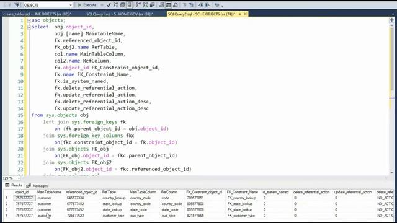The height and width of the screenshot is (223, 397).
Task: Collapse the 'use objects' code region
Action: point(29,20)
